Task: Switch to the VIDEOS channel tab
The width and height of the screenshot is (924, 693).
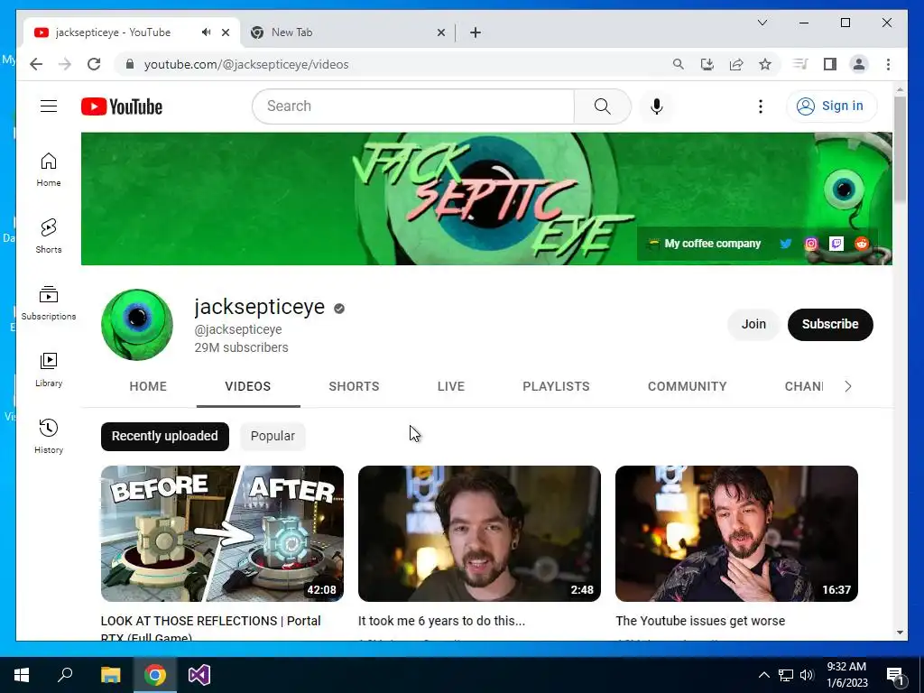Action: coord(247,386)
